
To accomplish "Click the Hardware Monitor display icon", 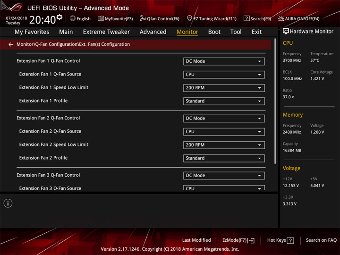I will [x=286, y=32].
